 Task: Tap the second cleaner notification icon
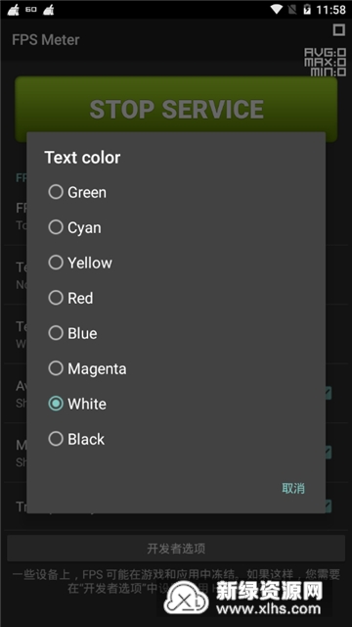[x=49, y=9]
